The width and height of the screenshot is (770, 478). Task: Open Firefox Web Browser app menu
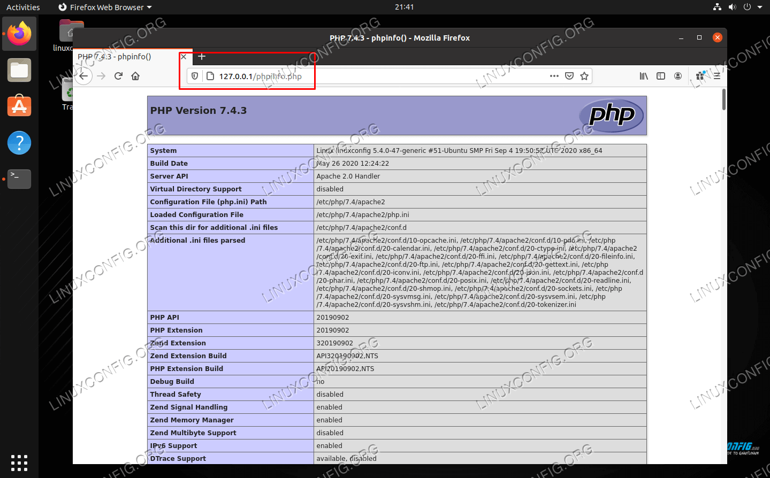point(105,7)
